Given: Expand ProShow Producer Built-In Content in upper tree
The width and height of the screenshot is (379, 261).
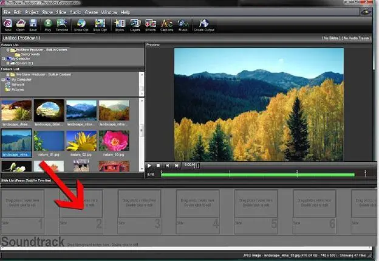Looking at the screenshot, I should 8,50.
